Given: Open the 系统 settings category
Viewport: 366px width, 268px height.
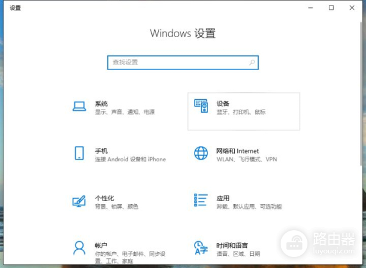Looking at the screenshot, I should [x=122, y=111].
